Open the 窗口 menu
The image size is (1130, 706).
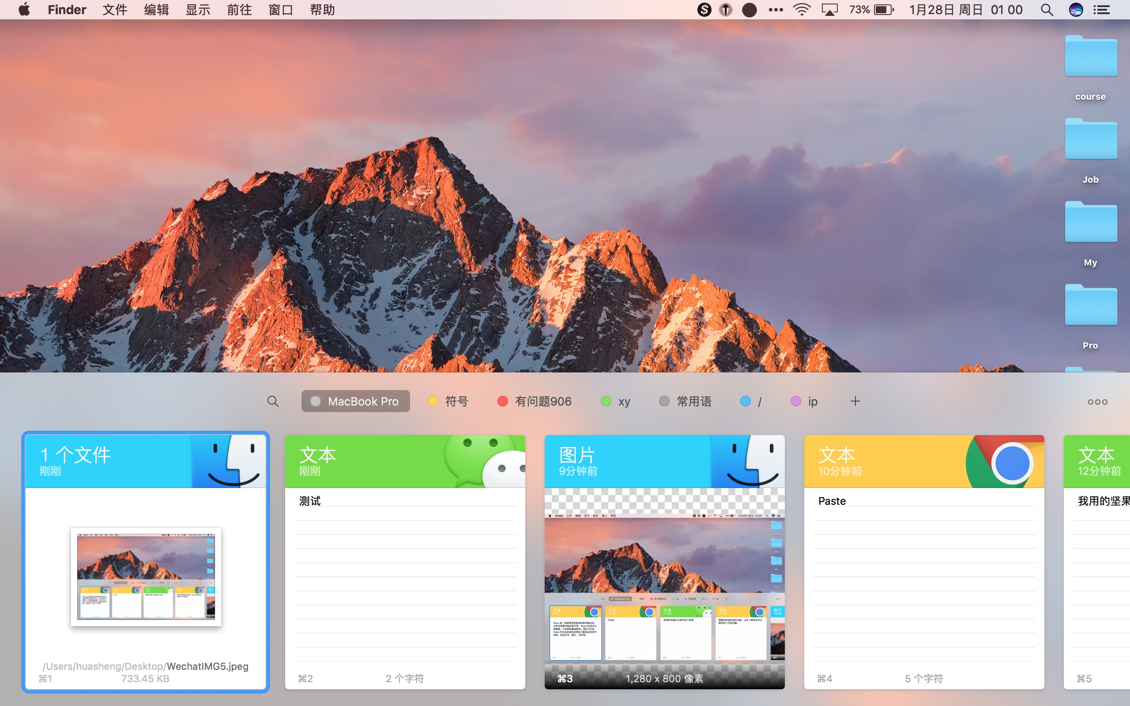click(281, 10)
